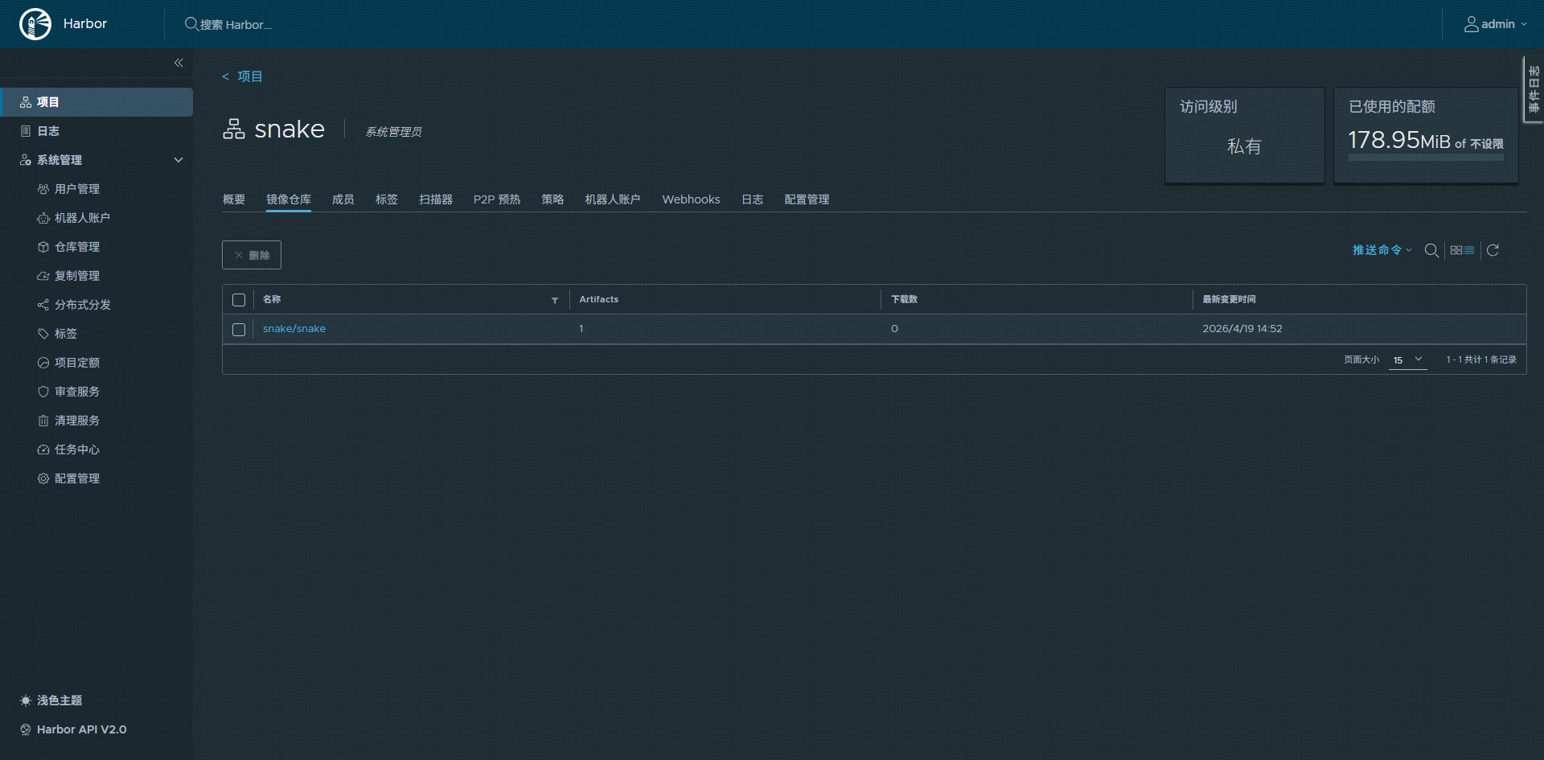Image resolution: width=1544 pixels, height=760 pixels.
Task: Click the 系统管理员 role label
Action: point(394,132)
